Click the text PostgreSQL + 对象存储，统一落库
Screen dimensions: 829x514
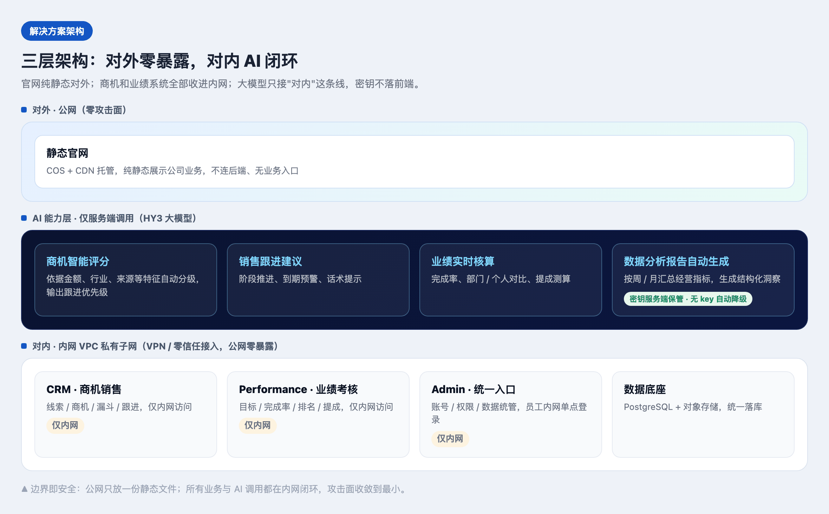click(x=693, y=407)
